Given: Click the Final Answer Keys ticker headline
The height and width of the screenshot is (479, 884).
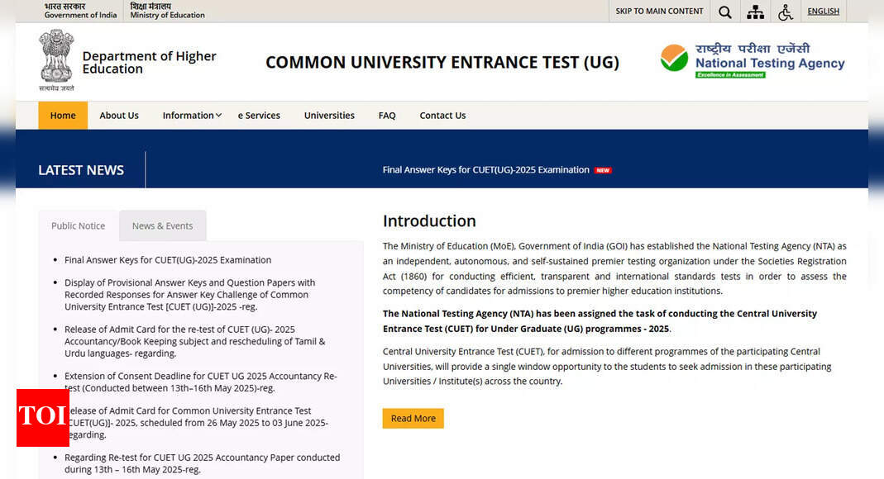Looking at the screenshot, I should (x=485, y=170).
